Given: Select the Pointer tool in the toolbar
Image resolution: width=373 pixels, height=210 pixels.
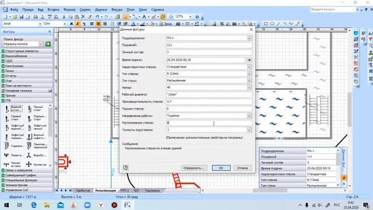Looking at the screenshot, I should [125, 17].
